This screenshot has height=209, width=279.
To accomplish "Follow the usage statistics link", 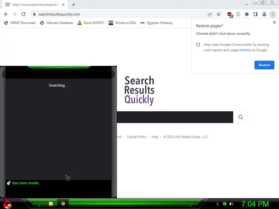I will [x=240, y=50].
